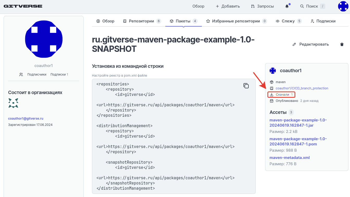The height and width of the screenshot is (197, 350).
Task: Open the Избранные репозитории tab
Action: pyautogui.click(x=236, y=21)
